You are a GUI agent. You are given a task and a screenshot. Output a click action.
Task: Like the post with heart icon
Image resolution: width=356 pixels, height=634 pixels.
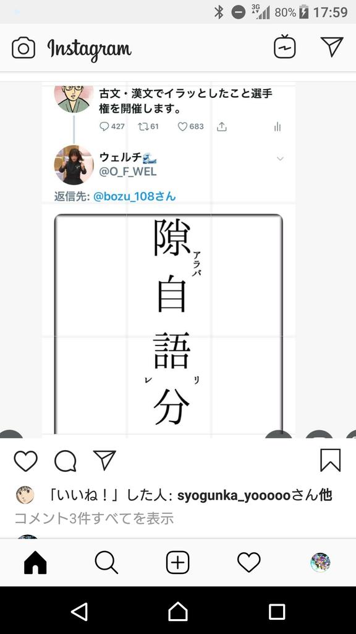[26, 461]
